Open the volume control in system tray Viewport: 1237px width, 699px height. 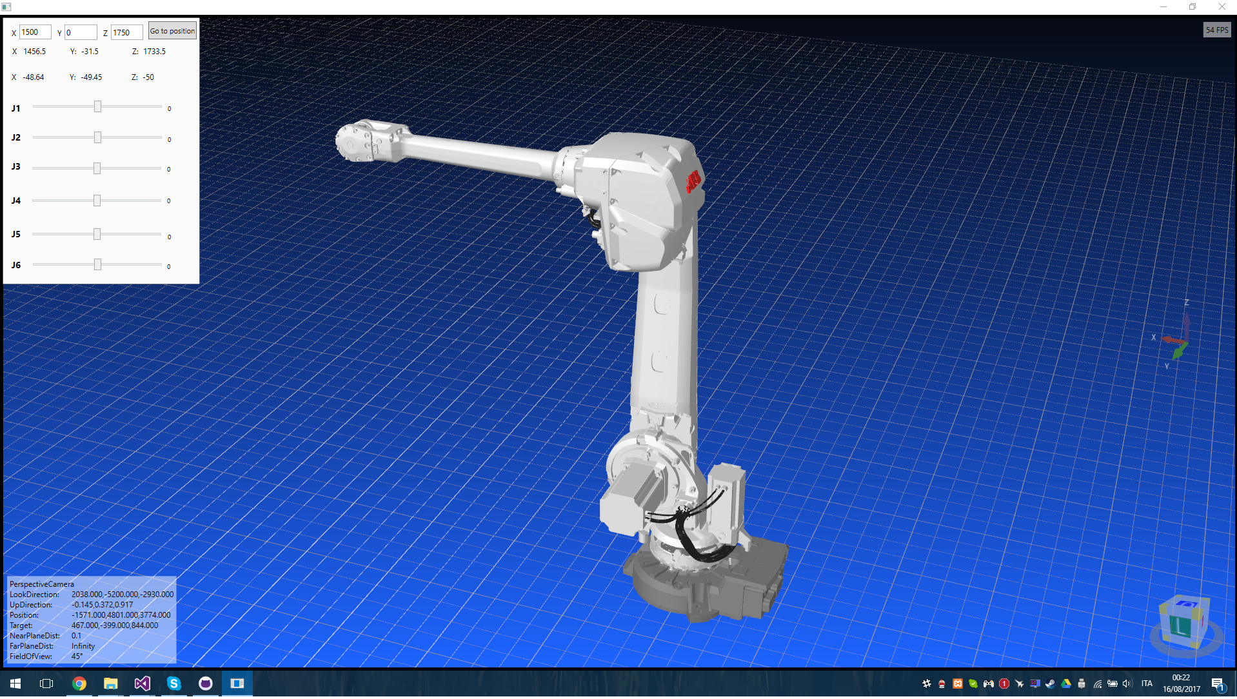tap(1127, 684)
